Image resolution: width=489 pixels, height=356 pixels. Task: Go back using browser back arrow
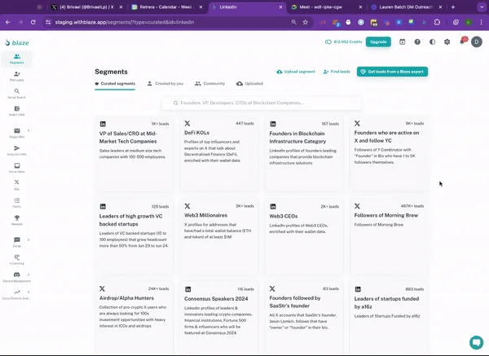[8, 22]
